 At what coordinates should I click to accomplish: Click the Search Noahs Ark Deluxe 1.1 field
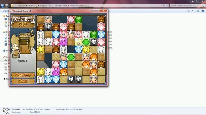[186, 6]
